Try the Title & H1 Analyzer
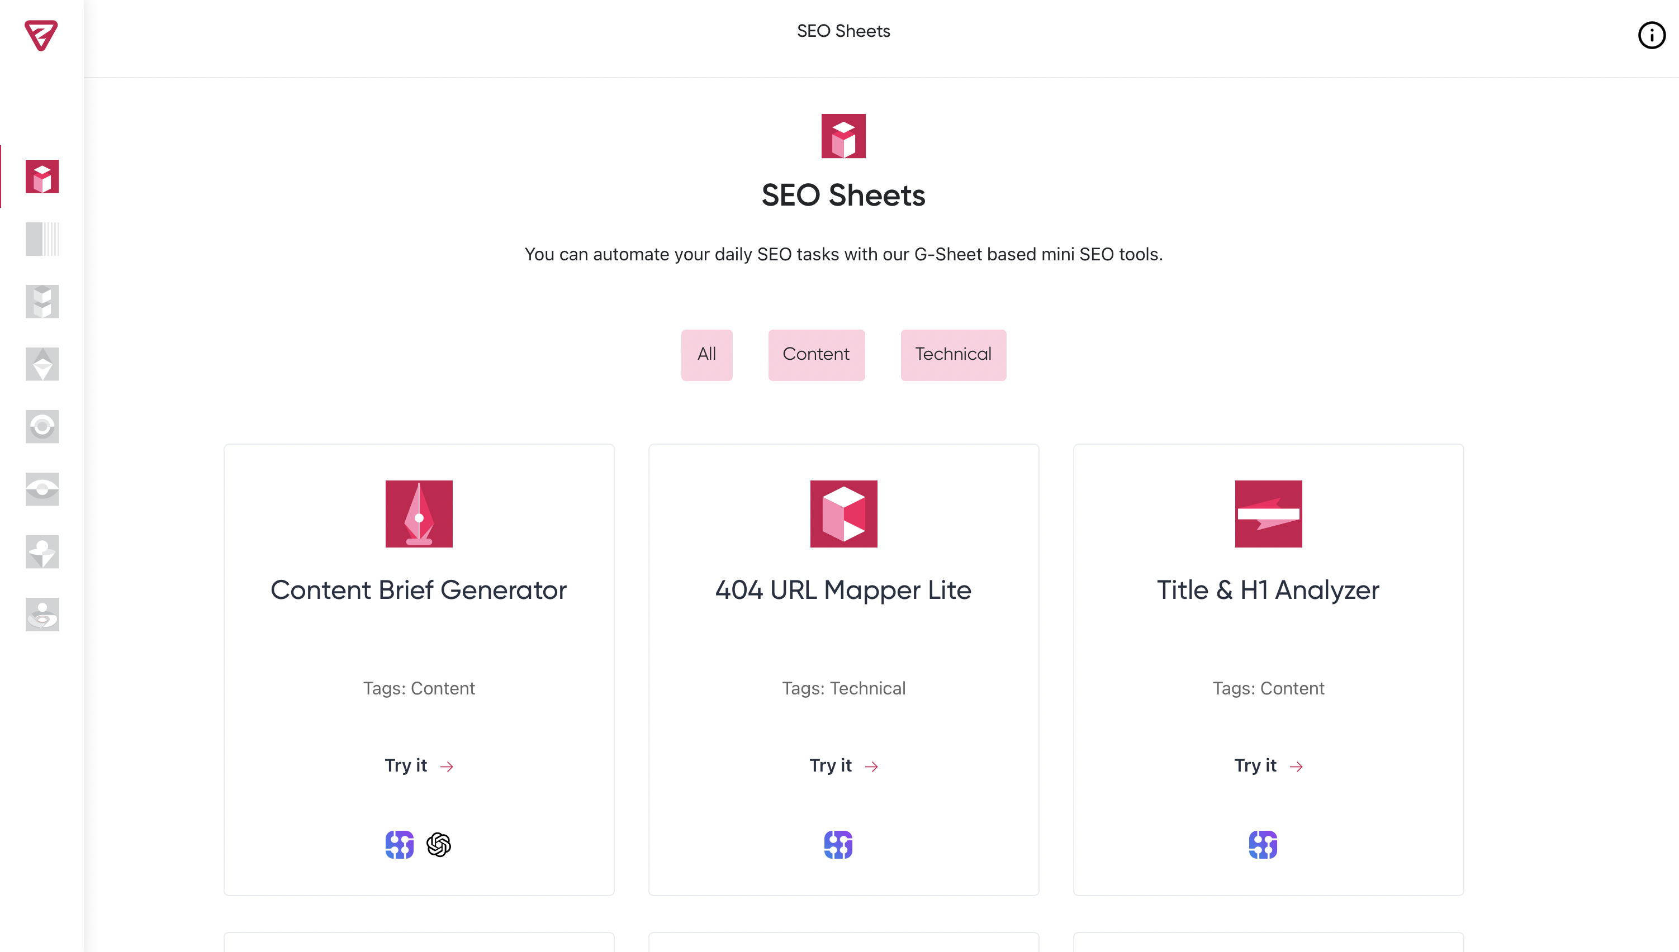 (x=1268, y=765)
